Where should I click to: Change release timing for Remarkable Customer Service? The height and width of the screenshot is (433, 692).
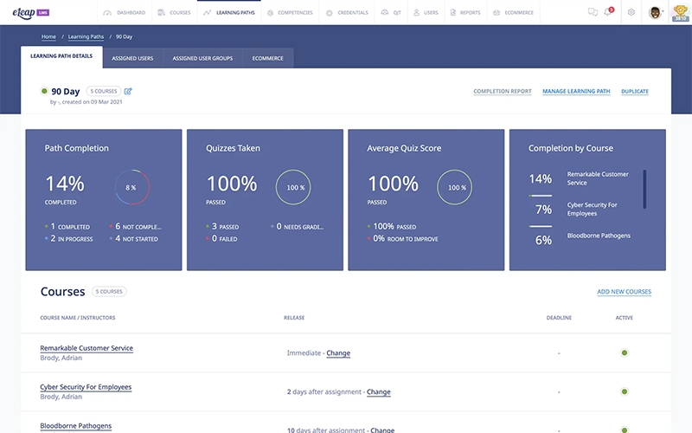pos(338,353)
